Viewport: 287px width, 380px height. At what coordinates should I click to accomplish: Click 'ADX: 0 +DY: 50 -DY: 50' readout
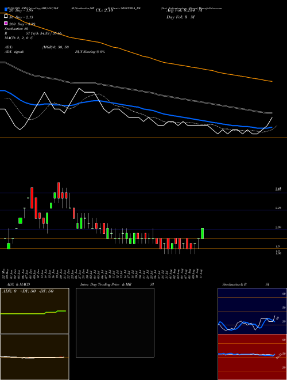coord(28,291)
